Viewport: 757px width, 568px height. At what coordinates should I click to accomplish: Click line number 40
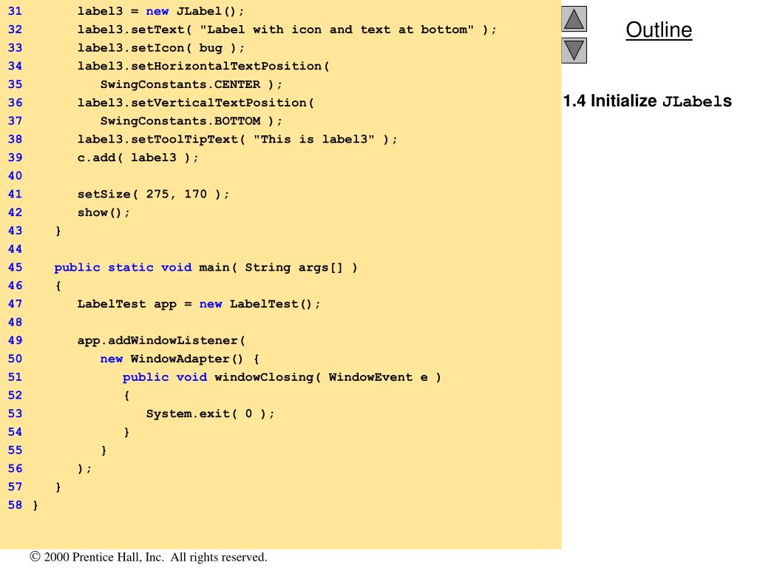15,176
